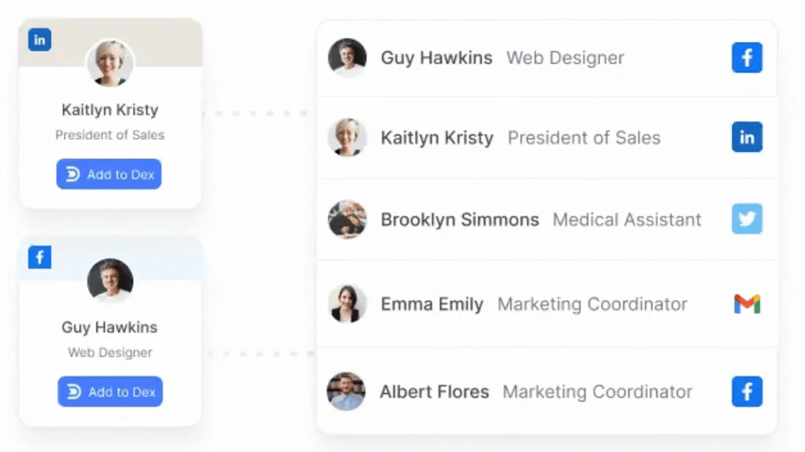Select Emma Emily avatar in contact list

coord(347,304)
